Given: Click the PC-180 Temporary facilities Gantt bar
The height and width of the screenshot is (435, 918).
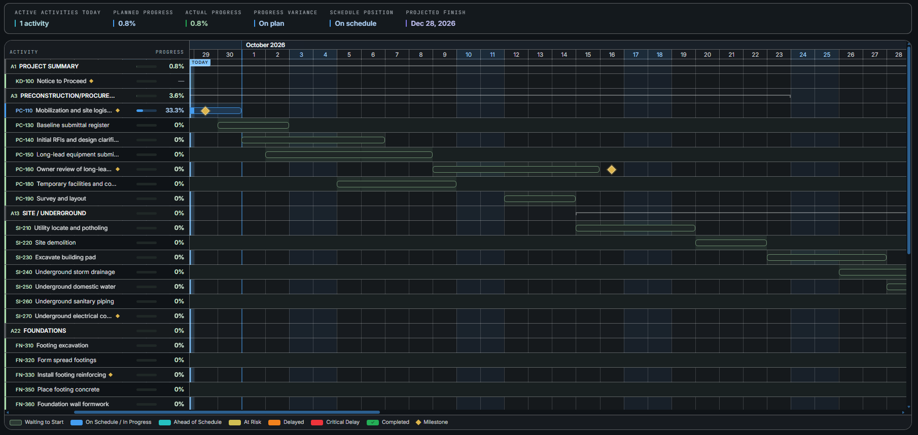Looking at the screenshot, I should coord(397,184).
